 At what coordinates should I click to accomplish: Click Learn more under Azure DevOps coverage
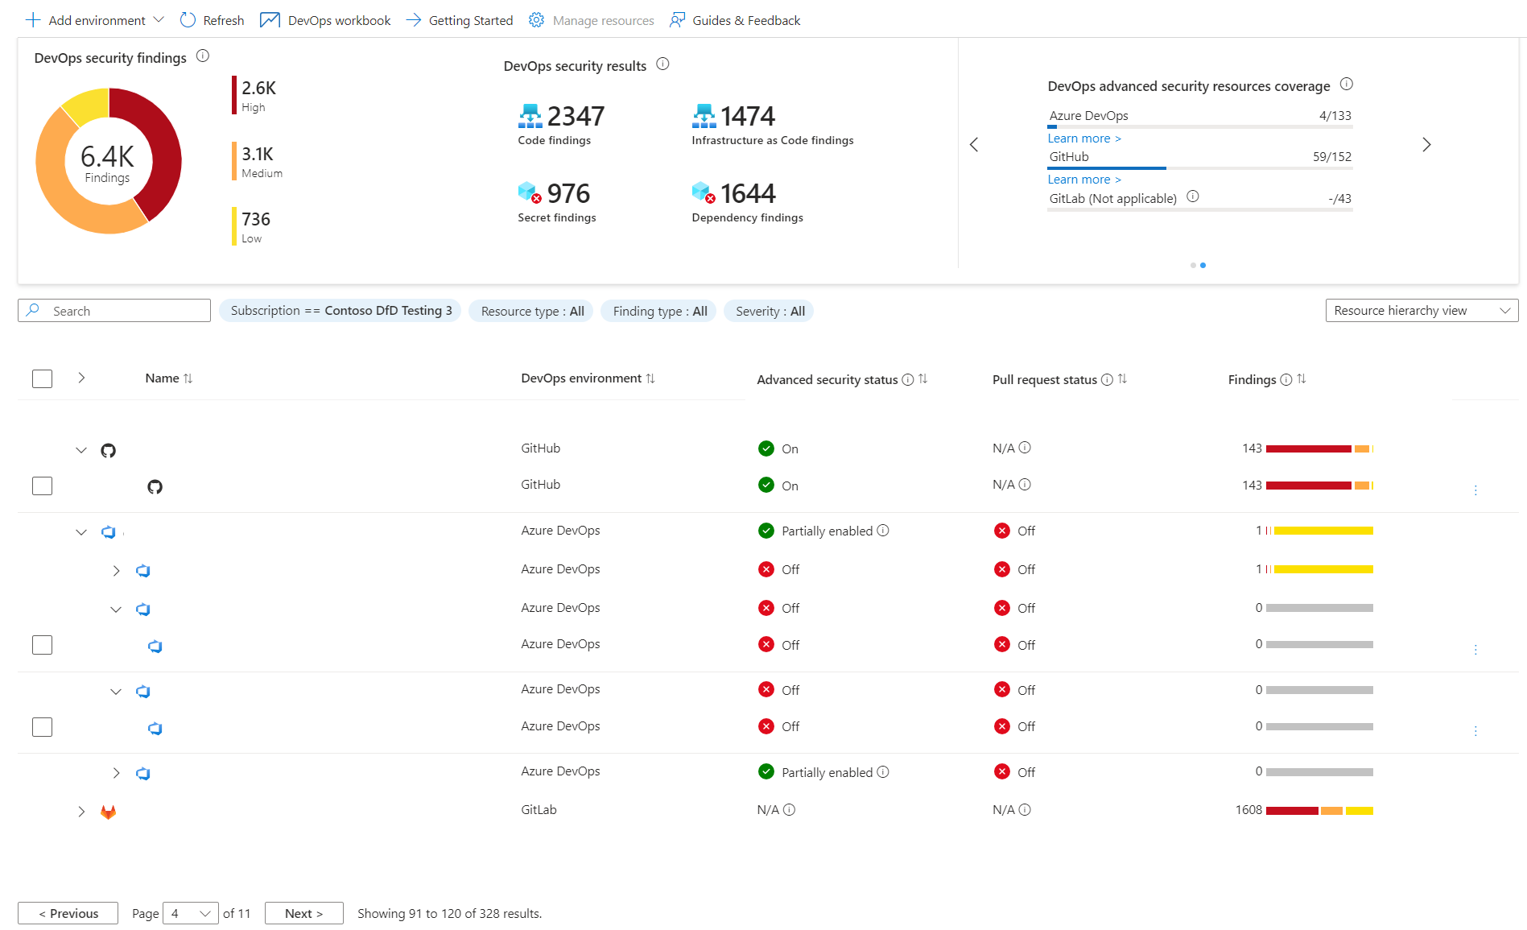click(x=1079, y=138)
